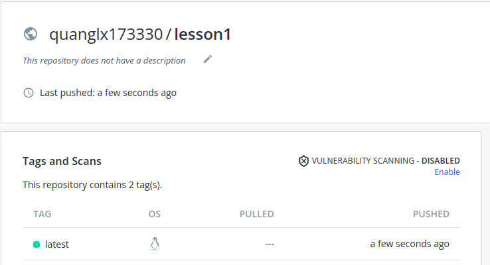
Task: Click the OS column header
Action: [x=155, y=214]
